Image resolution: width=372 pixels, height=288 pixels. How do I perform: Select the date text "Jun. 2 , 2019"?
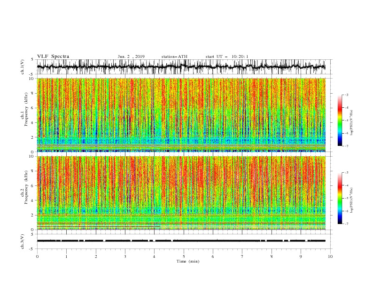131,56
